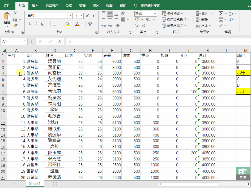
Task: Apply accounting number format icon
Action: [137, 20]
